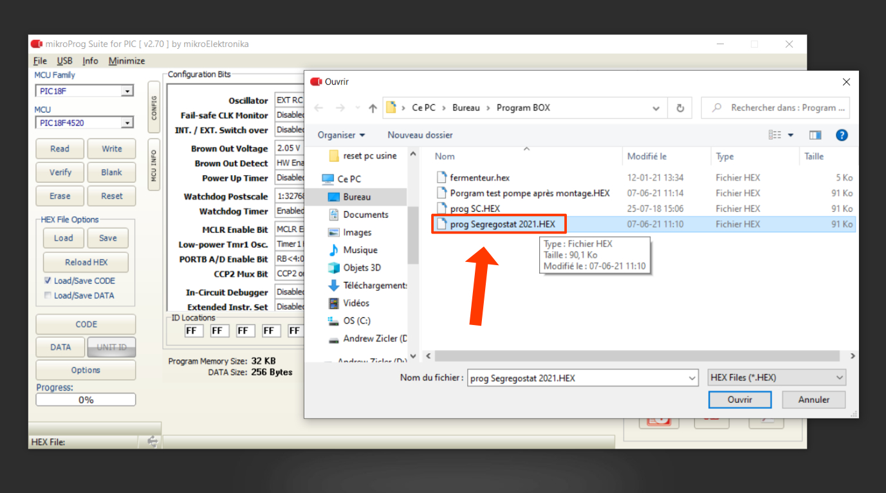Click the Save HEX button

(x=108, y=238)
